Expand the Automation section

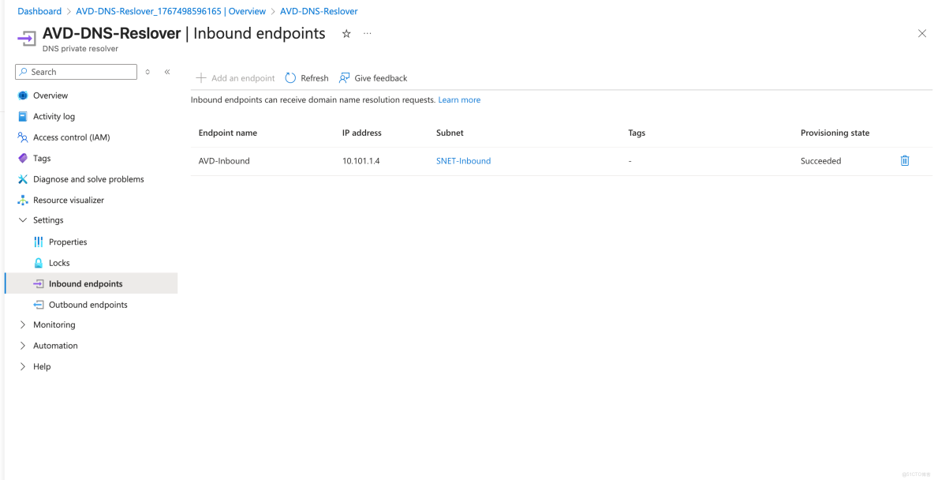tap(22, 345)
